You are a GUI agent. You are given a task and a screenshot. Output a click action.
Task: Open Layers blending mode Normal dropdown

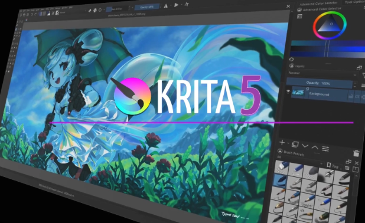[x=322, y=74]
